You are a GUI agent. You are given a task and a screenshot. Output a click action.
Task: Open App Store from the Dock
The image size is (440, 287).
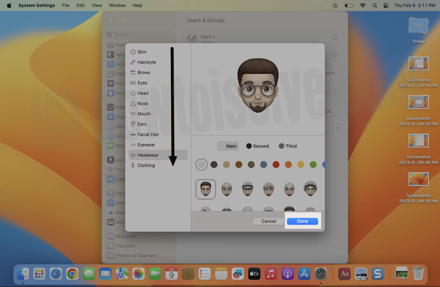pyautogui.click(x=304, y=274)
